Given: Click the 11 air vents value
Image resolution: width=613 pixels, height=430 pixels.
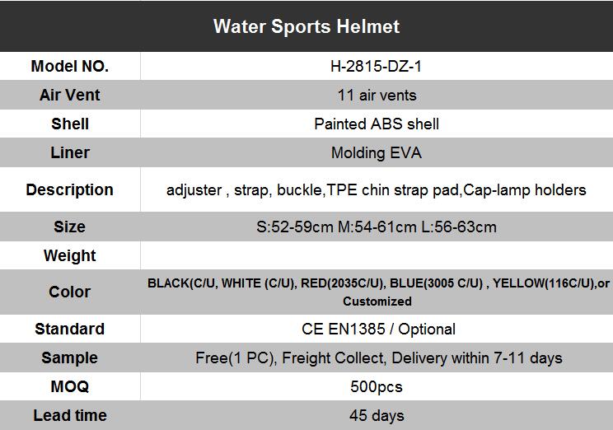Looking at the screenshot, I should (377, 95).
